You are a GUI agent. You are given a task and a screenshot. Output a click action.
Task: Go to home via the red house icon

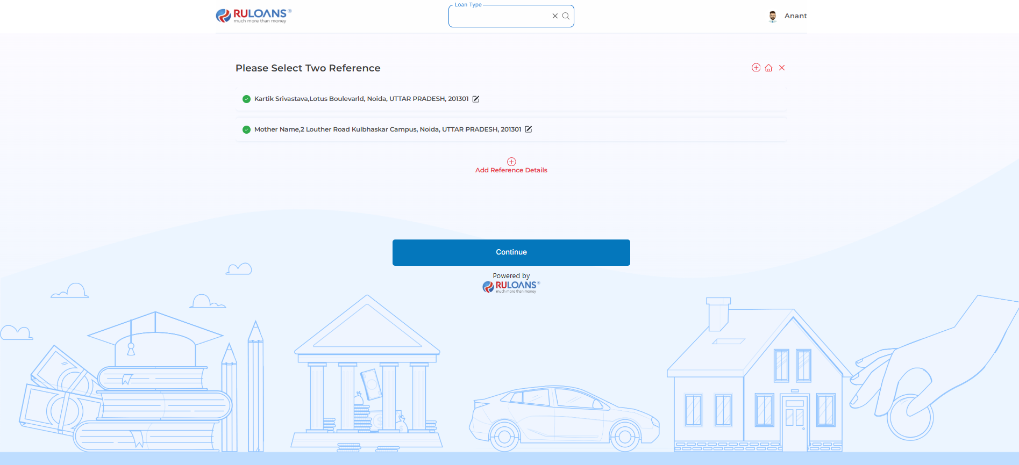(769, 68)
